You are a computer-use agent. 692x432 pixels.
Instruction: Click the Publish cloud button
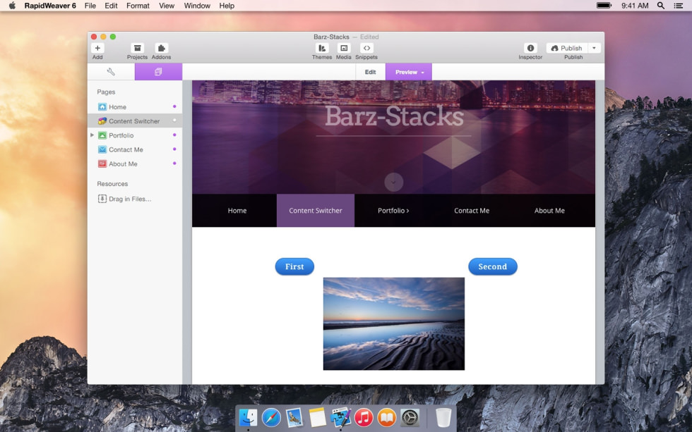tap(566, 48)
